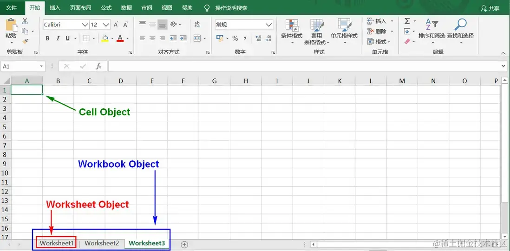
Task: Increase decimal places
Action: pyautogui.click(x=259, y=38)
